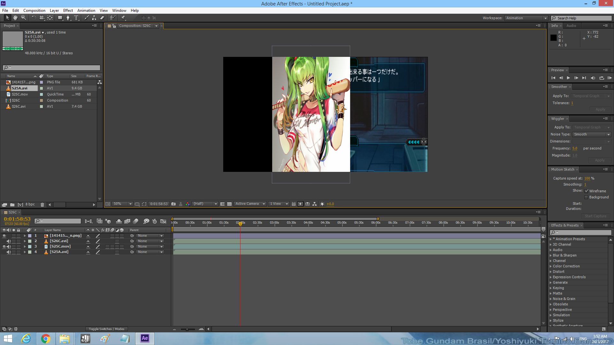Screen dimensions: 614x345
Task: Switch to the Audio tab
Action: [x=571, y=26]
